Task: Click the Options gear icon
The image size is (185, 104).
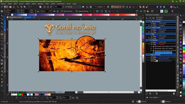Action: point(108,7)
